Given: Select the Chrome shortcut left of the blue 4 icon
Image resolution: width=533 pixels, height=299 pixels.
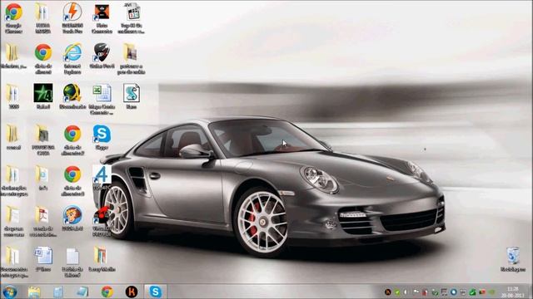Looking at the screenshot, I should (x=72, y=174).
